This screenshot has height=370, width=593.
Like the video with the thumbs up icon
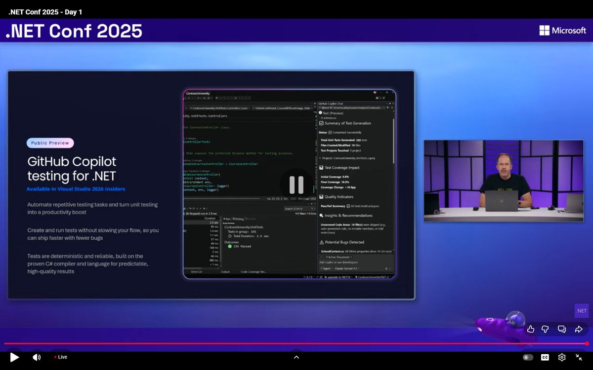point(531,329)
